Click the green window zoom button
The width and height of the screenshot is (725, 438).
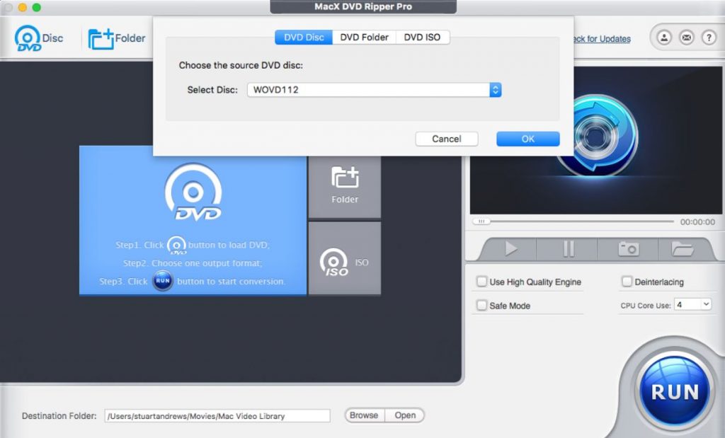(x=37, y=7)
